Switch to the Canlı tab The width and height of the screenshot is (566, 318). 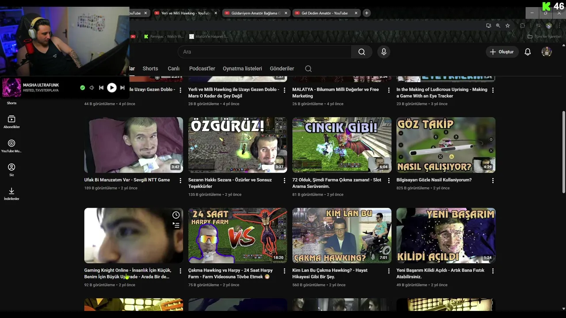(173, 68)
